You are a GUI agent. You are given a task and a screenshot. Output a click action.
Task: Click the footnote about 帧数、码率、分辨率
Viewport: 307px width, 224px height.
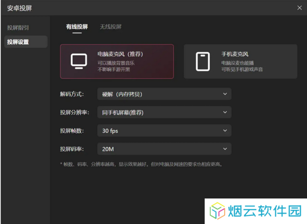pos(141,164)
